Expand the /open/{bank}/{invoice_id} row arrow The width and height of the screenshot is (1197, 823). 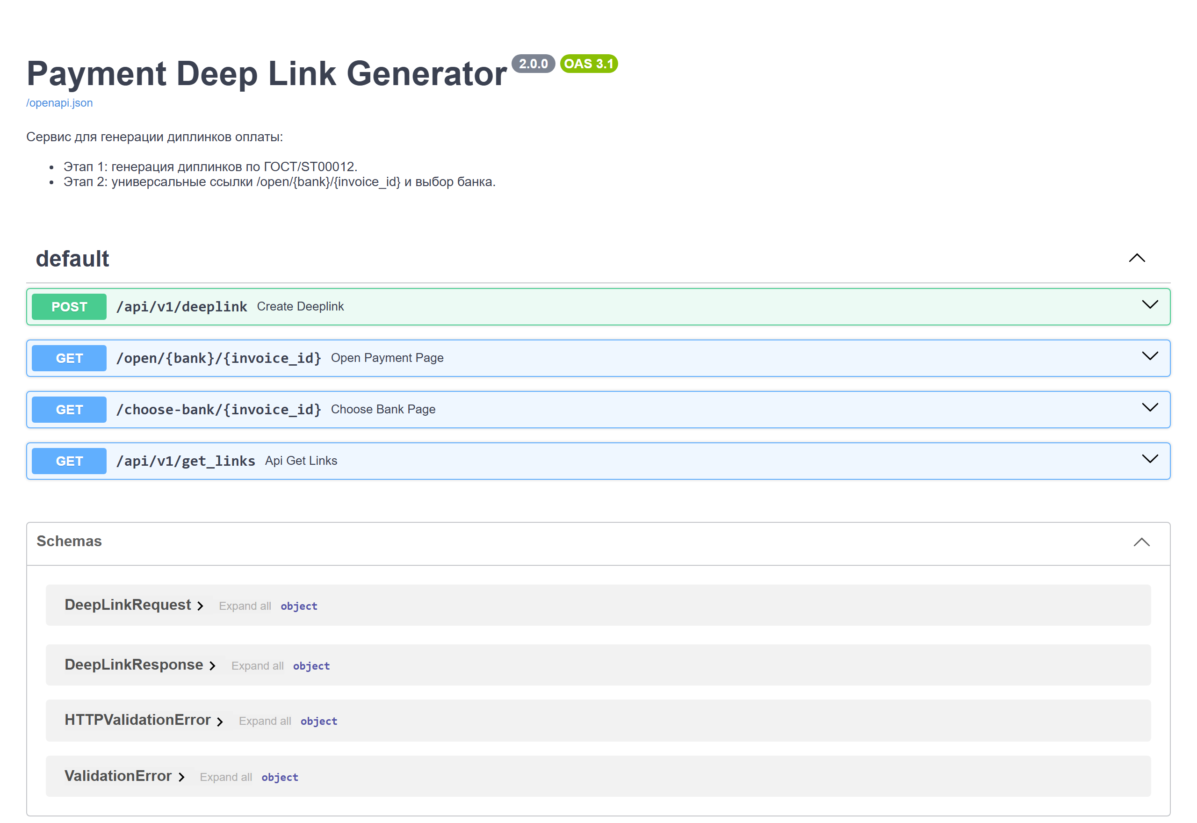coord(1150,356)
